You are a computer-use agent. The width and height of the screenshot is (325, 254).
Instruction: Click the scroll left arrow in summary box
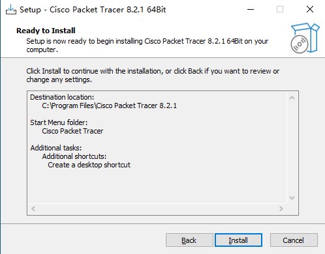33,208
